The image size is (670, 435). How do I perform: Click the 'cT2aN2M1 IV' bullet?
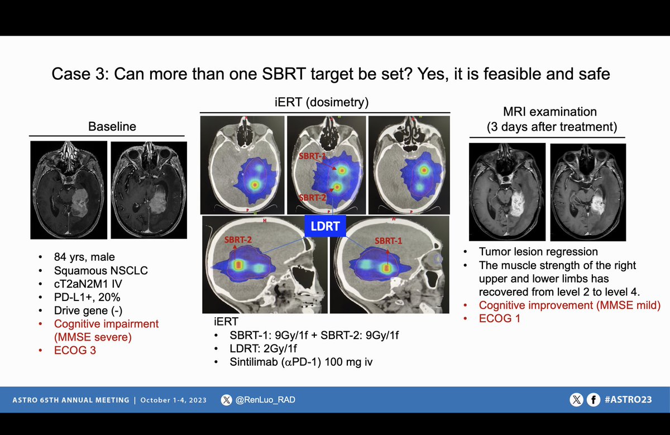[x=87, y=284]
